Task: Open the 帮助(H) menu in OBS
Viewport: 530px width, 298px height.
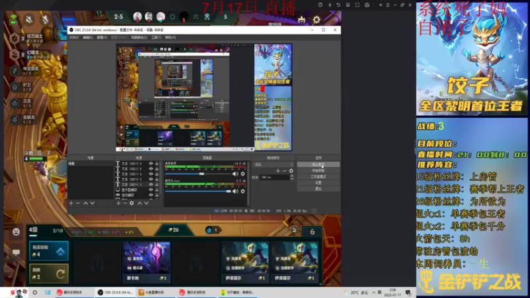Action: [x=170, y=38]
